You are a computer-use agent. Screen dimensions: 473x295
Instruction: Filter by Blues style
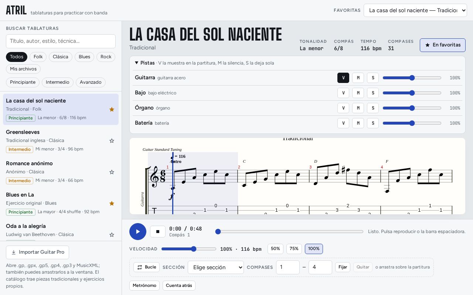(84, 57)
